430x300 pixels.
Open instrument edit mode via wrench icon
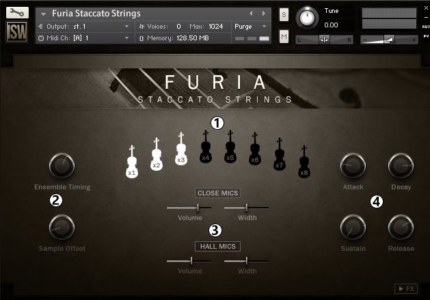coord(17,12)
